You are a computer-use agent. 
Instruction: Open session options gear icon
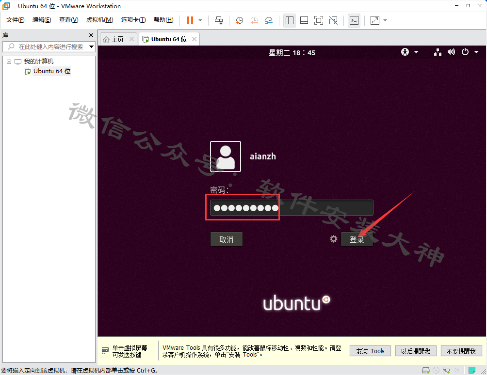tap(334, 239)
